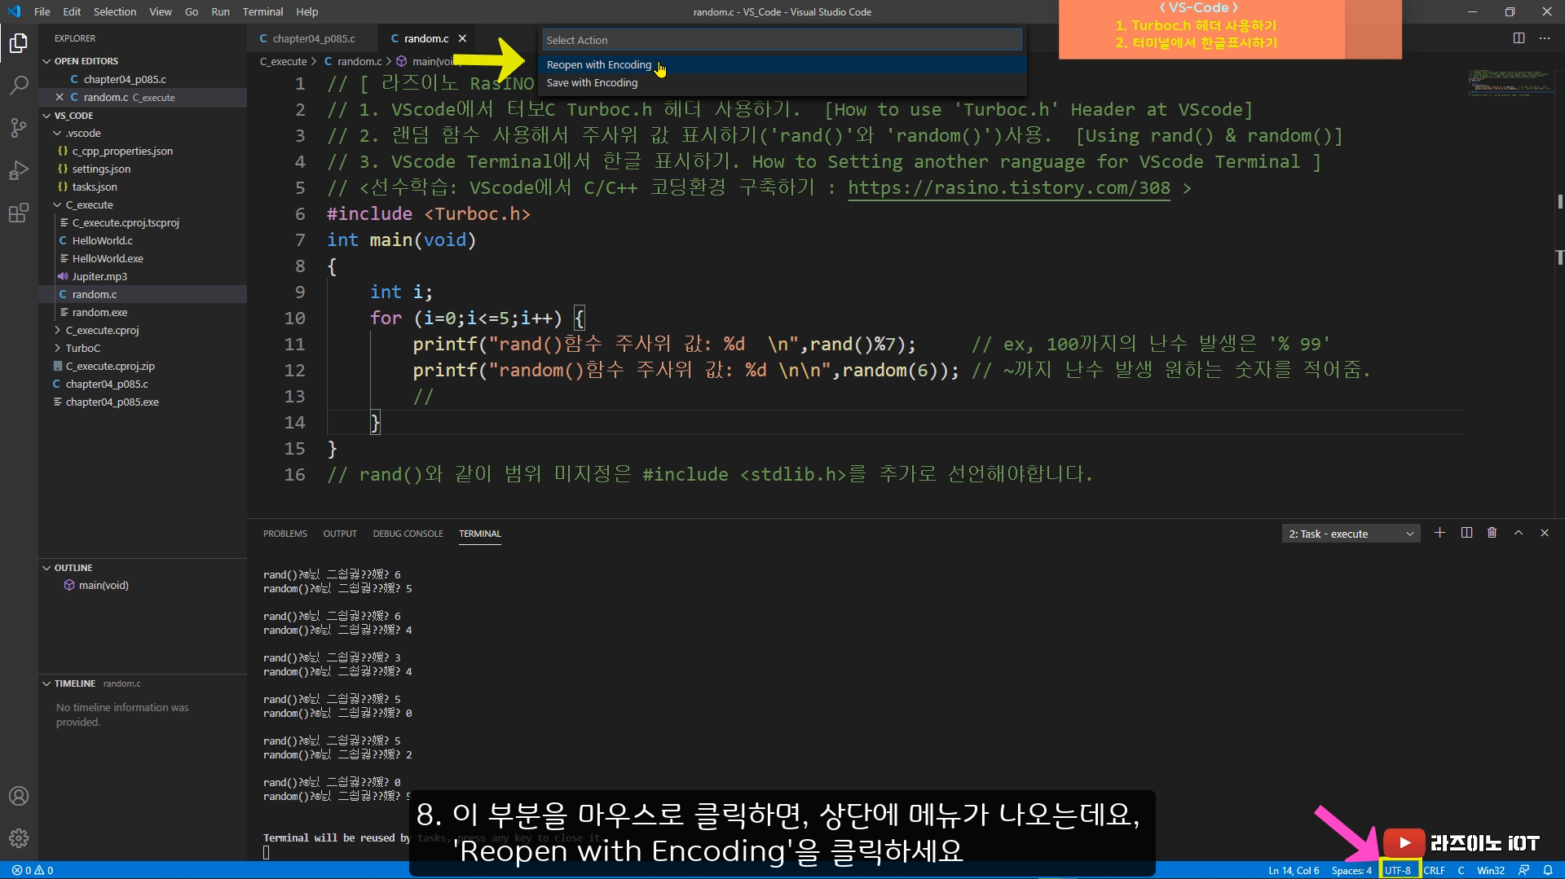The height and width of the screenshot is (879, 1565).
Task: Expand the TurboC folder
Action: (x=82, y=348)
